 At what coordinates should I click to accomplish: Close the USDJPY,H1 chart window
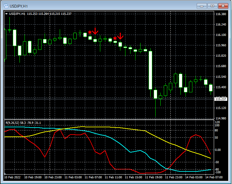224,6
